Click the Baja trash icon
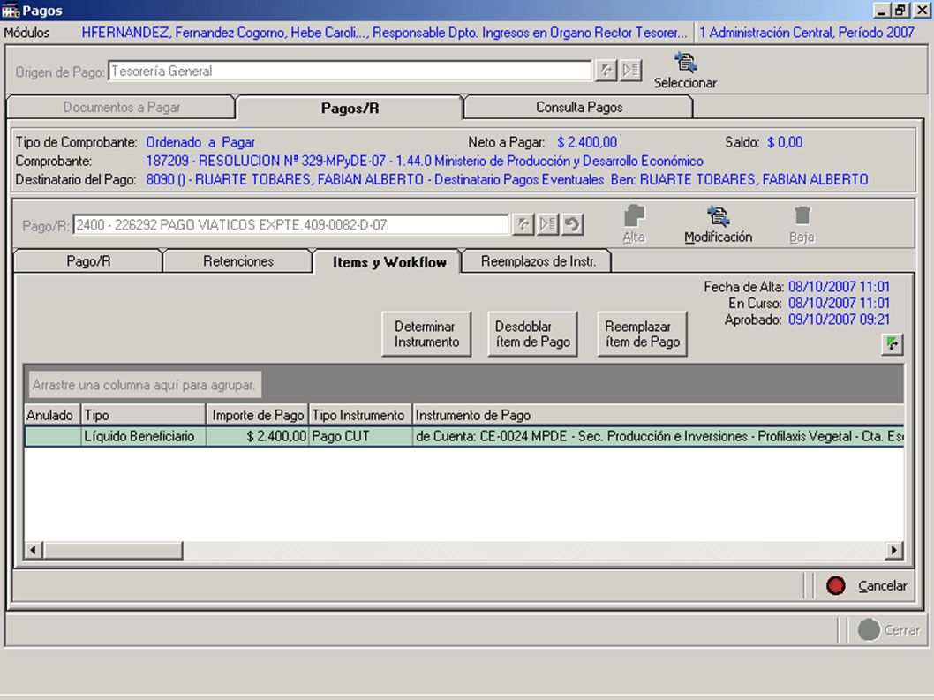 [x=802, y=215]
